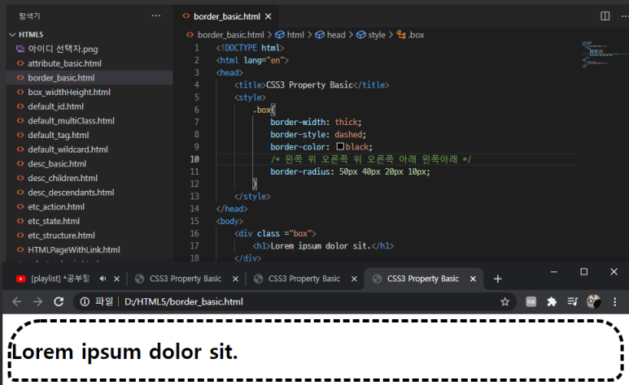The width and height of the screenshot is (629, 385).
Task: Click border_basic.html in the breadcrumb
Action: click(225, 35)
